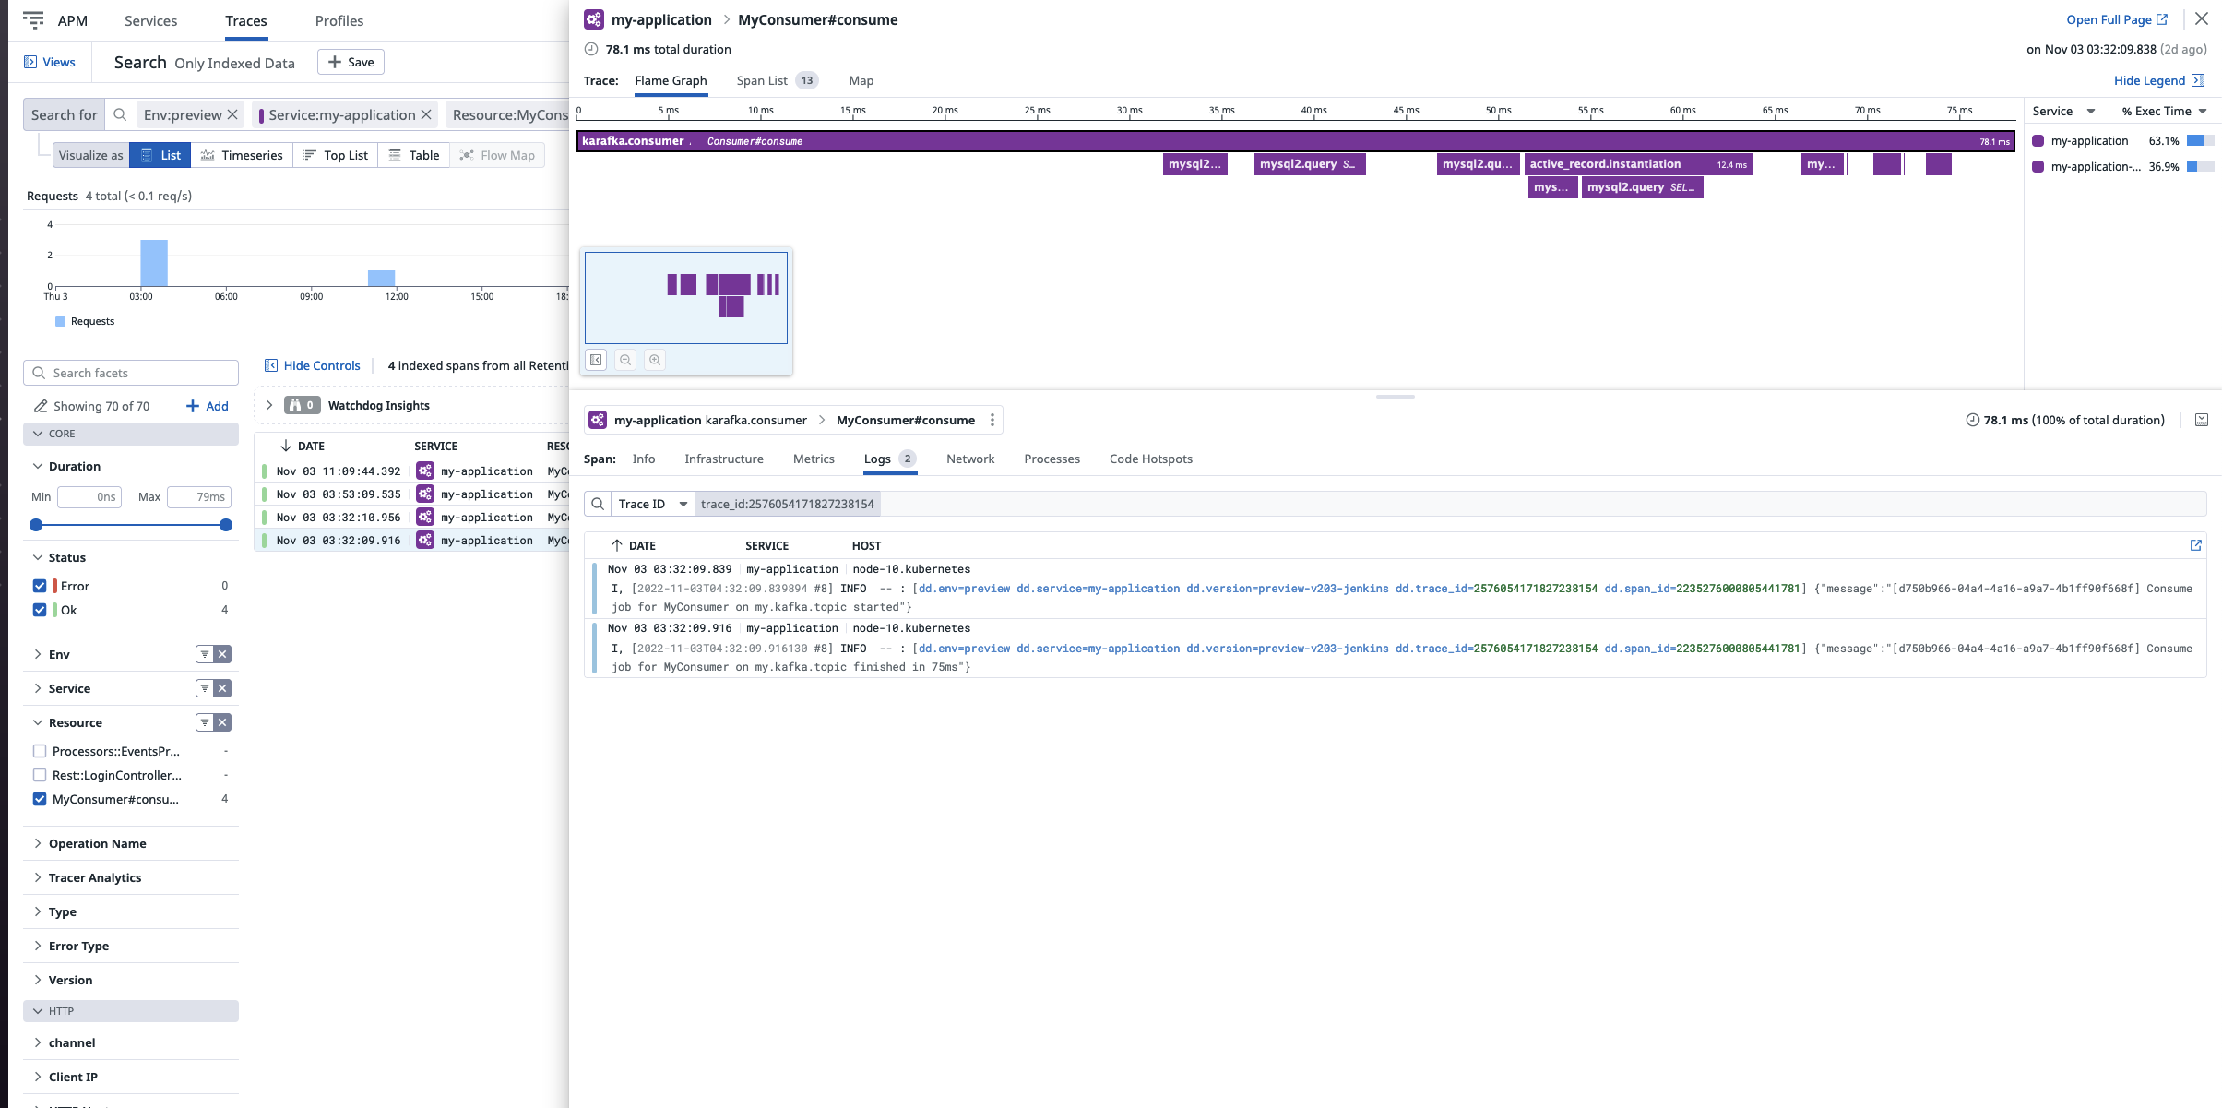Screen dimensions: 2222x1108
Task: Open the % Exec Time dropdown
Action: [2164, 111]
